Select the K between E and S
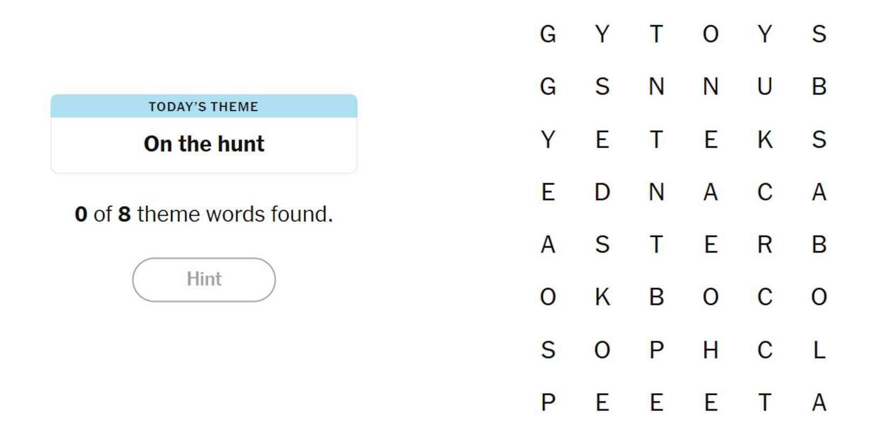Viewport: 890px width, 445px height. tap(764, 139)
